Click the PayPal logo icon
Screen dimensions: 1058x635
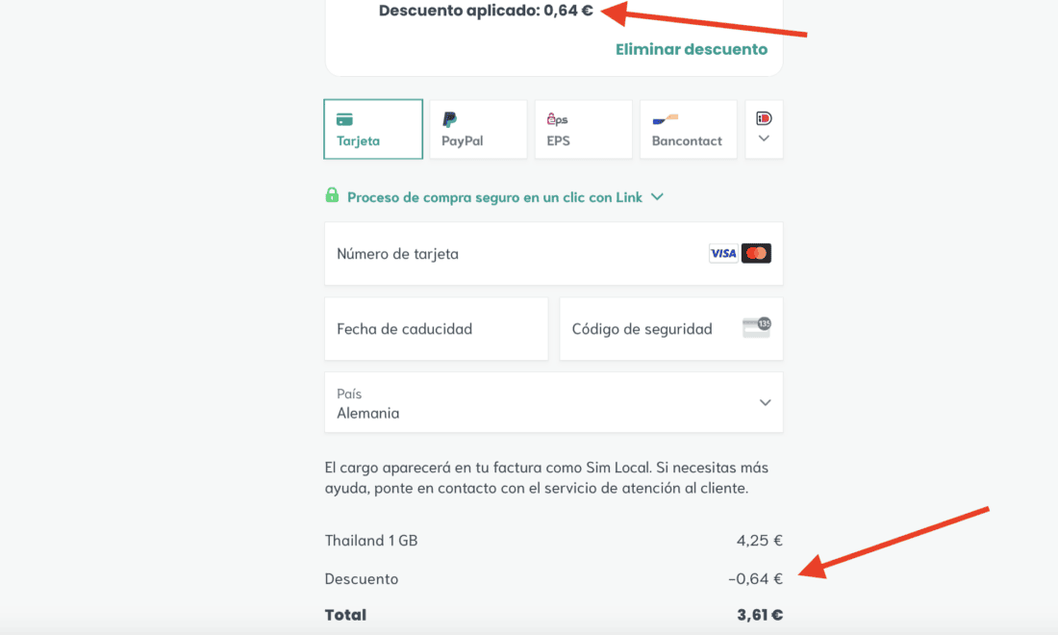click(449, 119)
